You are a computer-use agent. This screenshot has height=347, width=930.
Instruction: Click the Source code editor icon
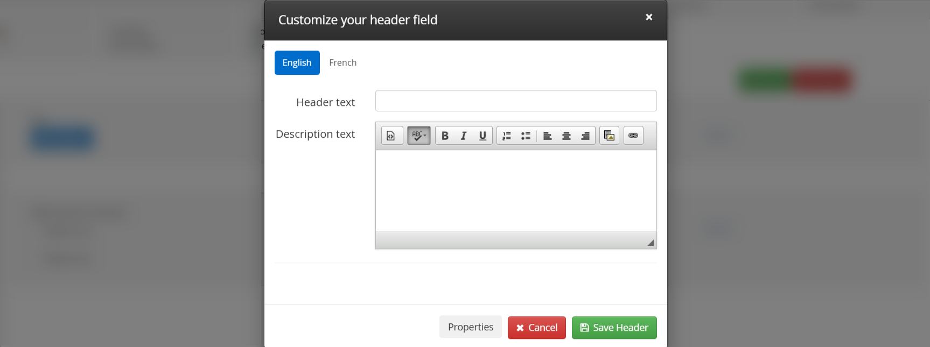[391, 136]
